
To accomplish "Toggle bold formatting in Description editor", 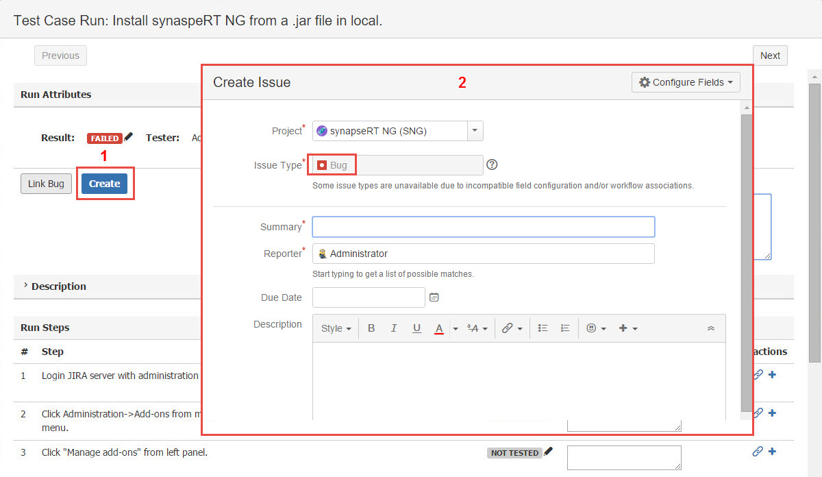I will [x=371, y=328].
